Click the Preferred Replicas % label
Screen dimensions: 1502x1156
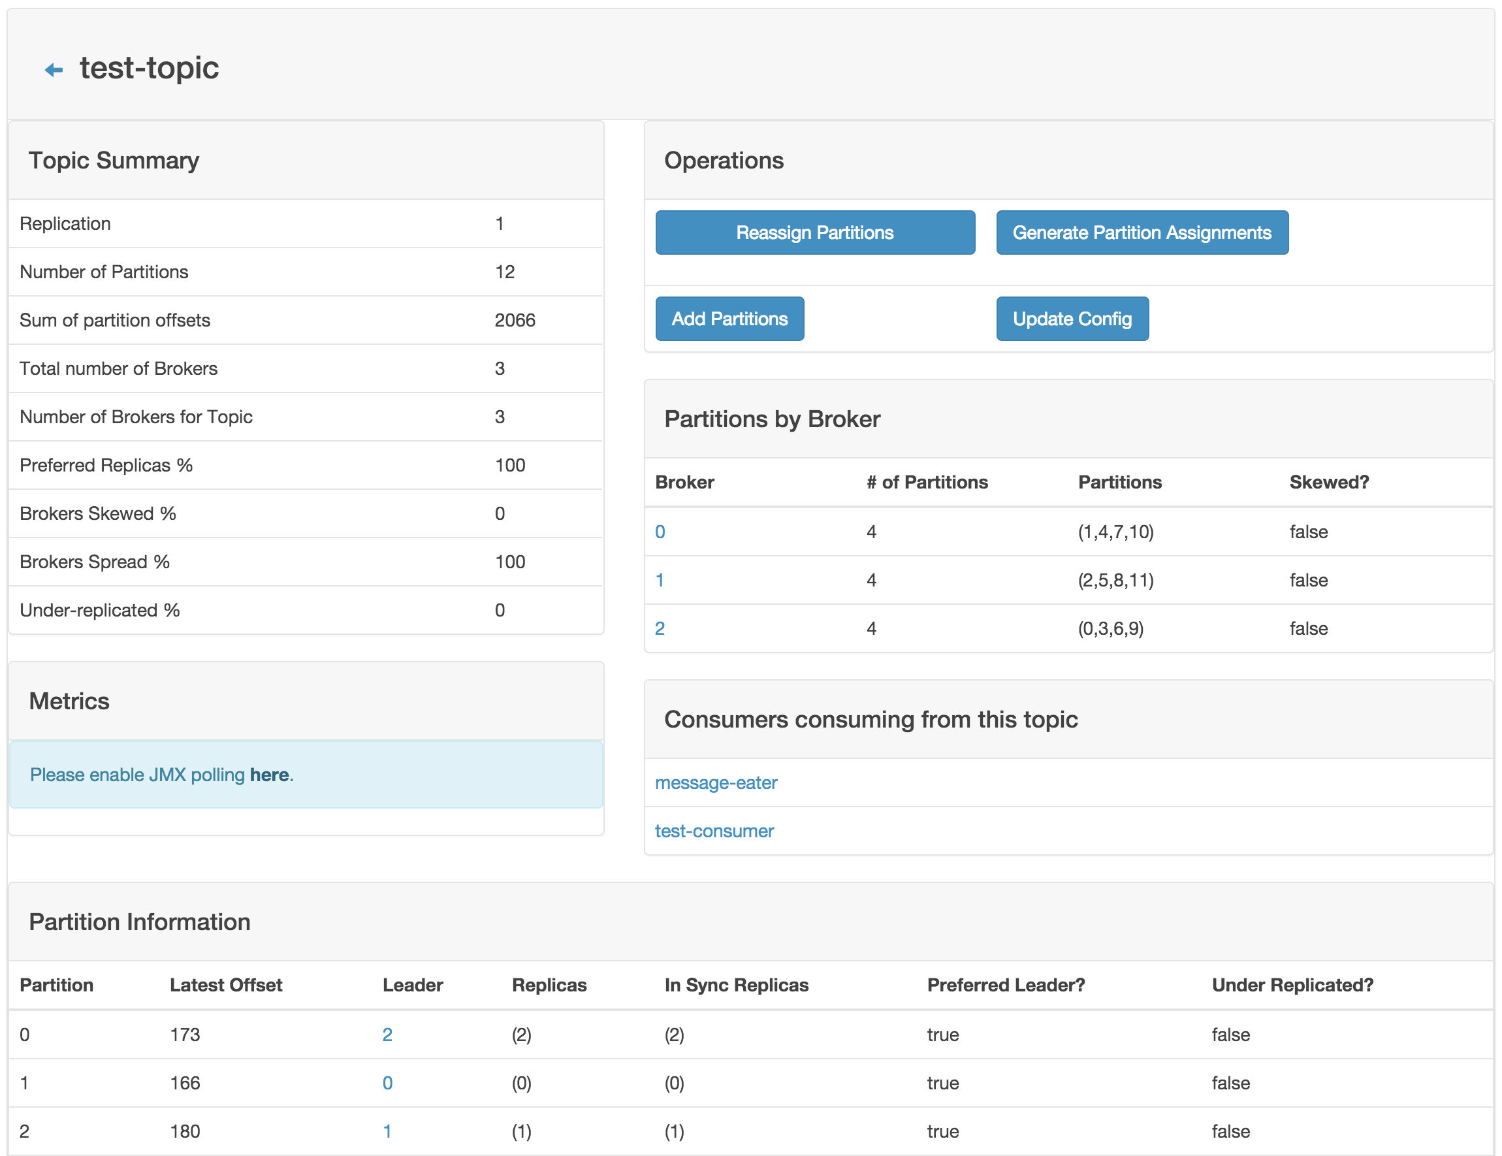click(106, 465)
